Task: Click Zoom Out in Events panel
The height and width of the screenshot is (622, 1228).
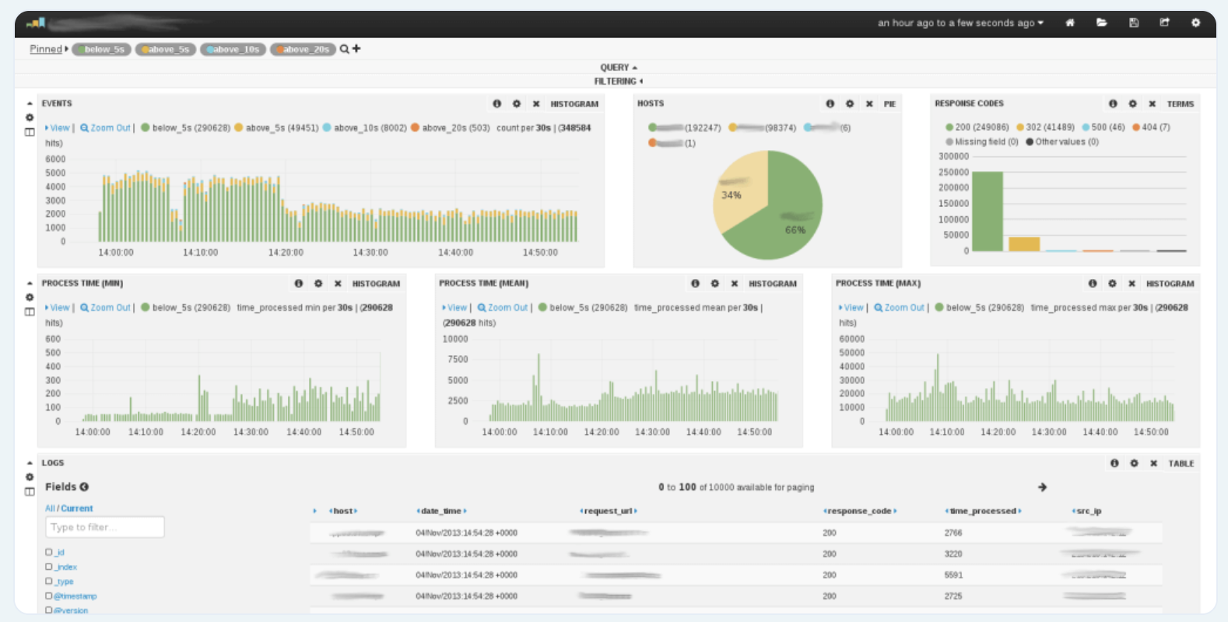Action: (x=105, y=128)
